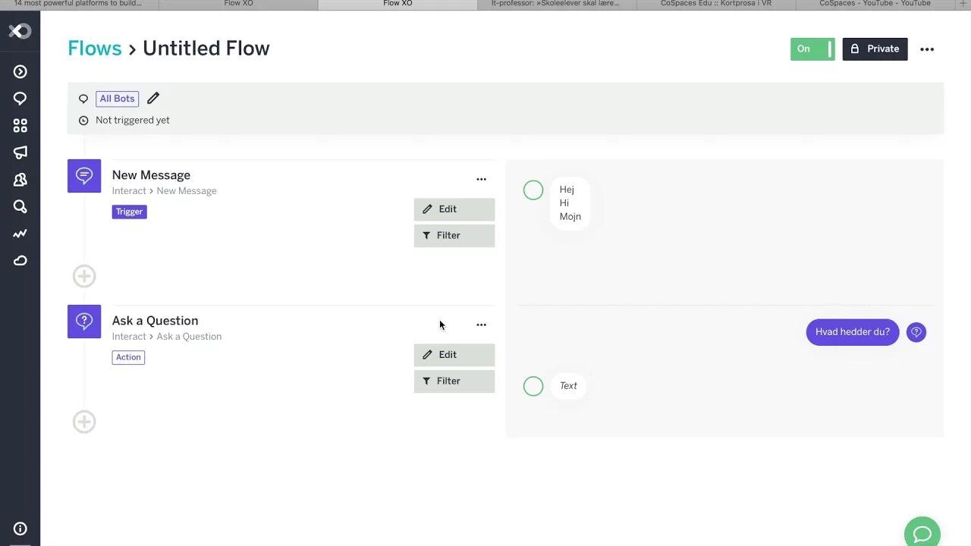Click Filter on the Ask a Question action
Screen dimensions: 971x546
coord(454,381)
